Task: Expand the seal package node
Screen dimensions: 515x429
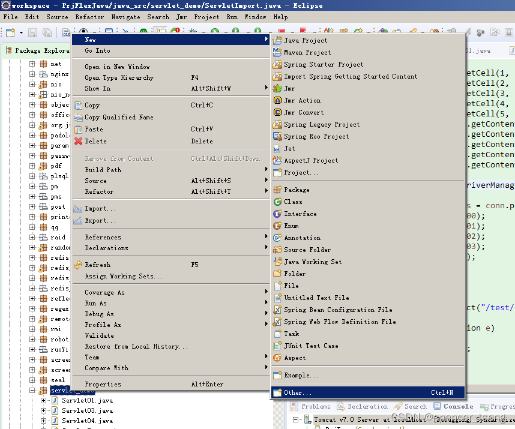Action: click(32, 380)
